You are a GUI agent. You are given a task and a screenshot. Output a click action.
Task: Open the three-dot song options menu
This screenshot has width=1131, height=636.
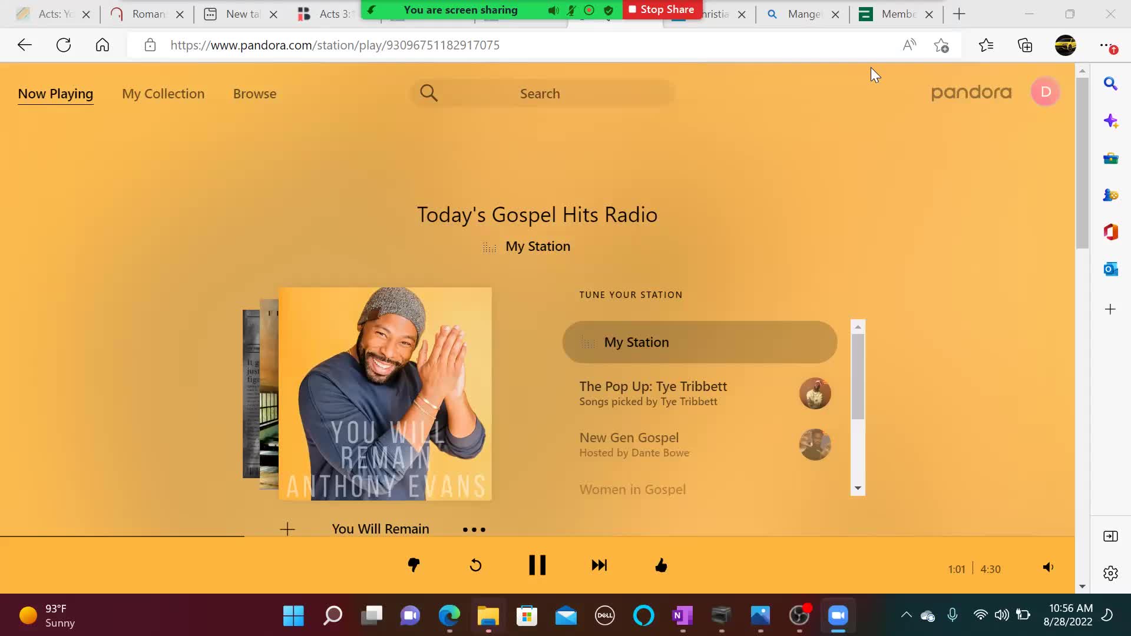tap(474, 529)
